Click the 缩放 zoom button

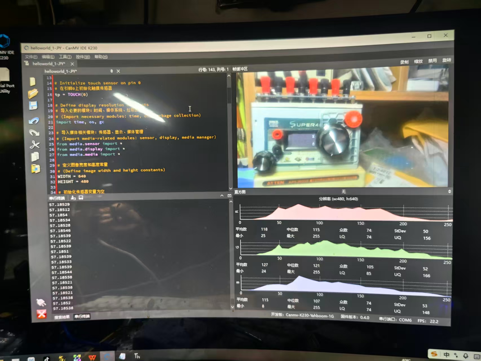pyautogui.click(x=418, y=61)
